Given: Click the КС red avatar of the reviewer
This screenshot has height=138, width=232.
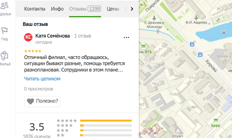Looking at the screenshot, I should tap(28, 37).
